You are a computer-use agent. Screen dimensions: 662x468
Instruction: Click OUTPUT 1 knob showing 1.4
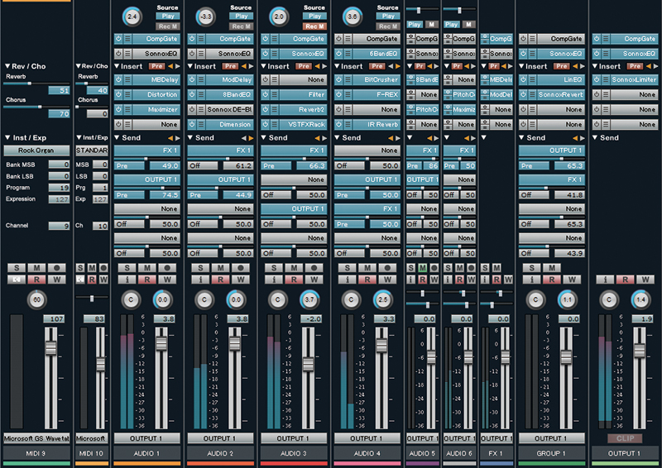click(x=640, y=299)
